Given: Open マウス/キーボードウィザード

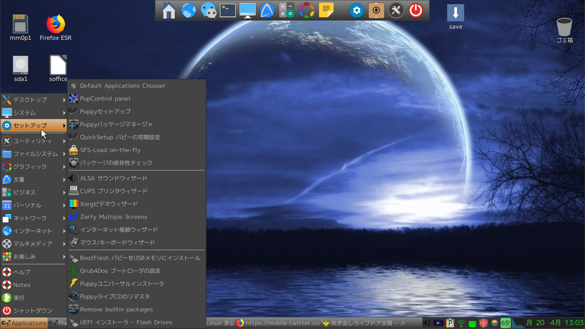Looking at the screenshot, I should point(137,242).
